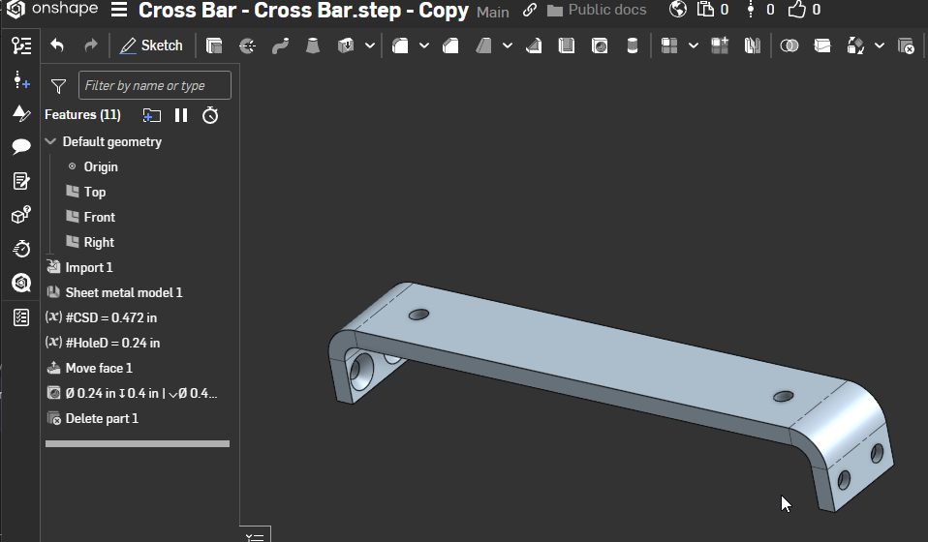Open the Public docs folder link

pyautogui.click(x=597, y=10)
